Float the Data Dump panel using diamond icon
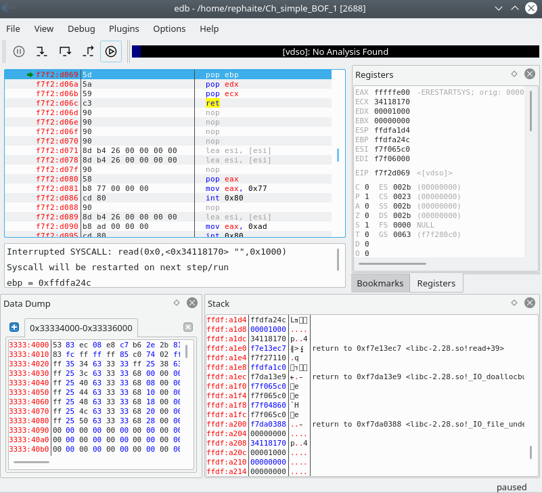Viewport: 542px width, 493px height. 177,303
